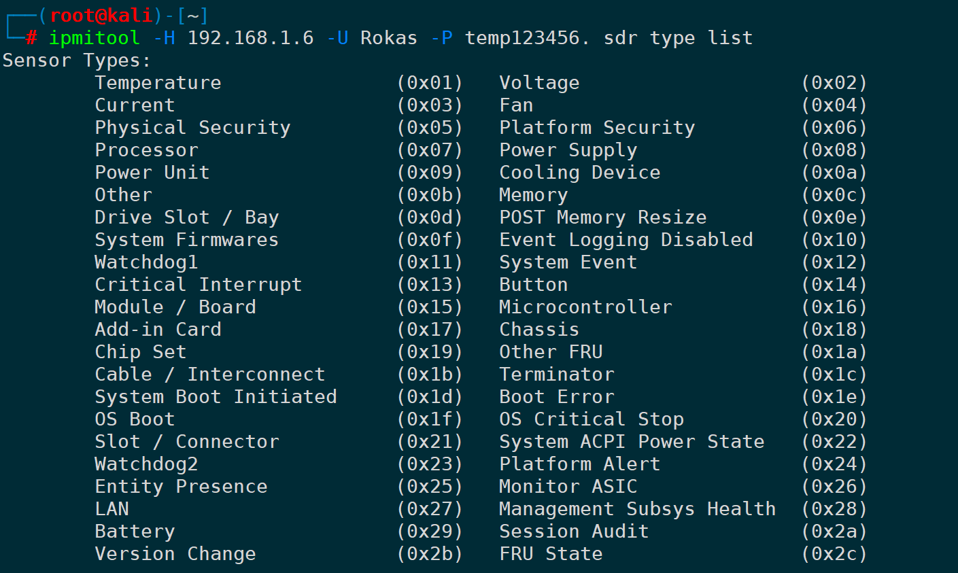Click the Management Subsys Health entry
Viewport: 958px width, 573px height.
coord(637,509)
